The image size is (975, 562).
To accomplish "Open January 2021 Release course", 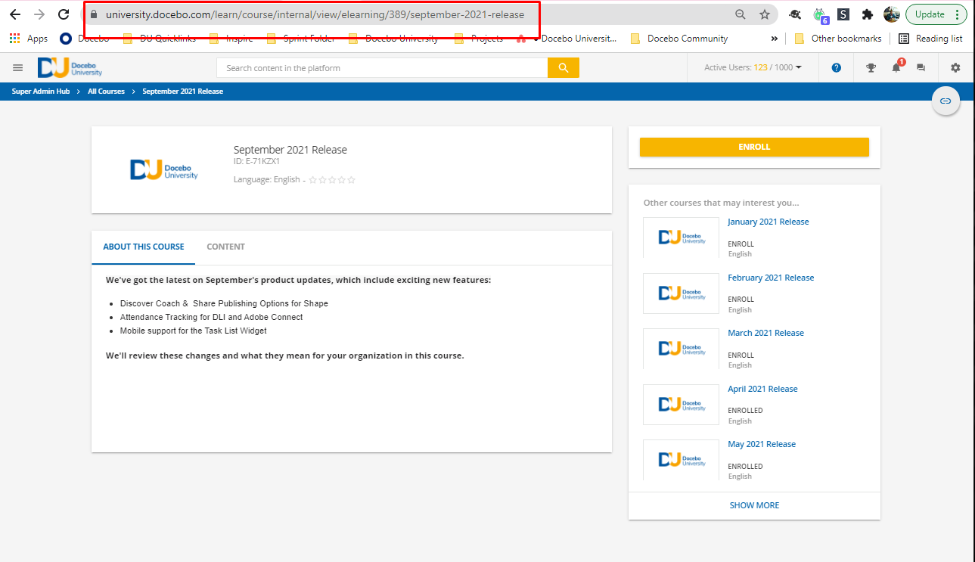I will [x=768, y=222].
